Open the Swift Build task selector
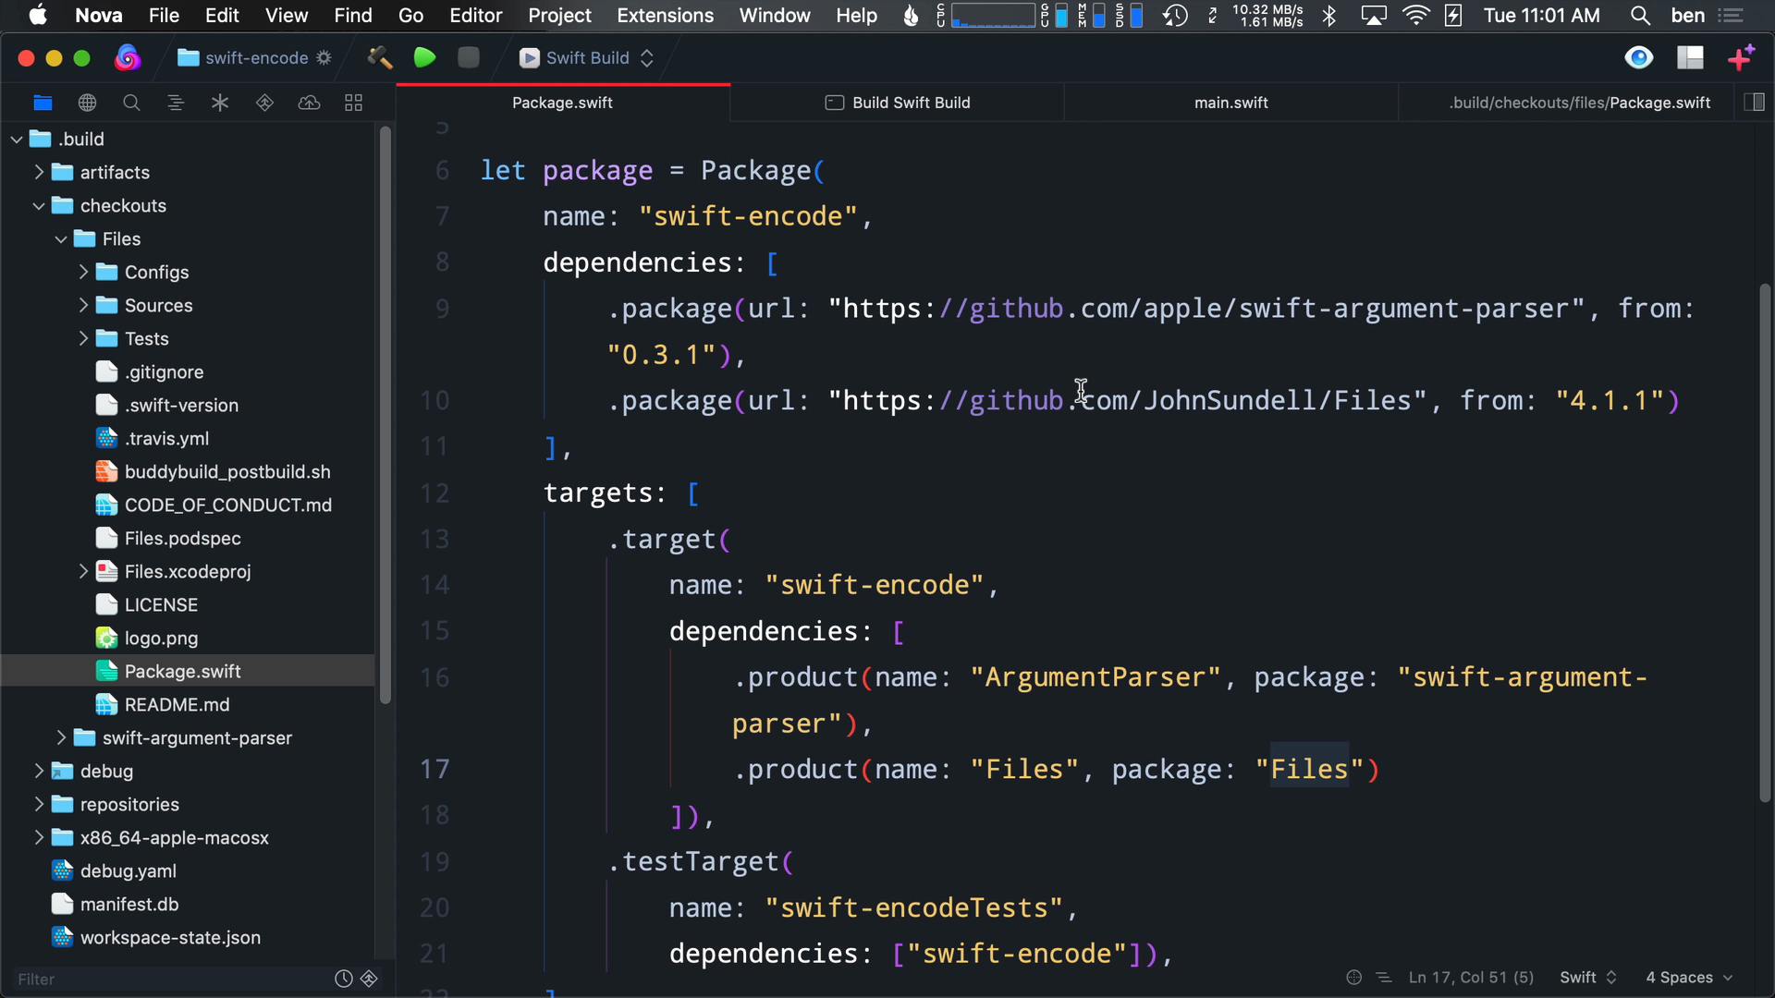 [x=587, y=57]
